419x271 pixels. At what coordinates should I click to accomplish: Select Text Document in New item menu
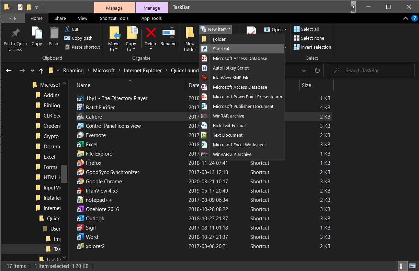point(227,135)
